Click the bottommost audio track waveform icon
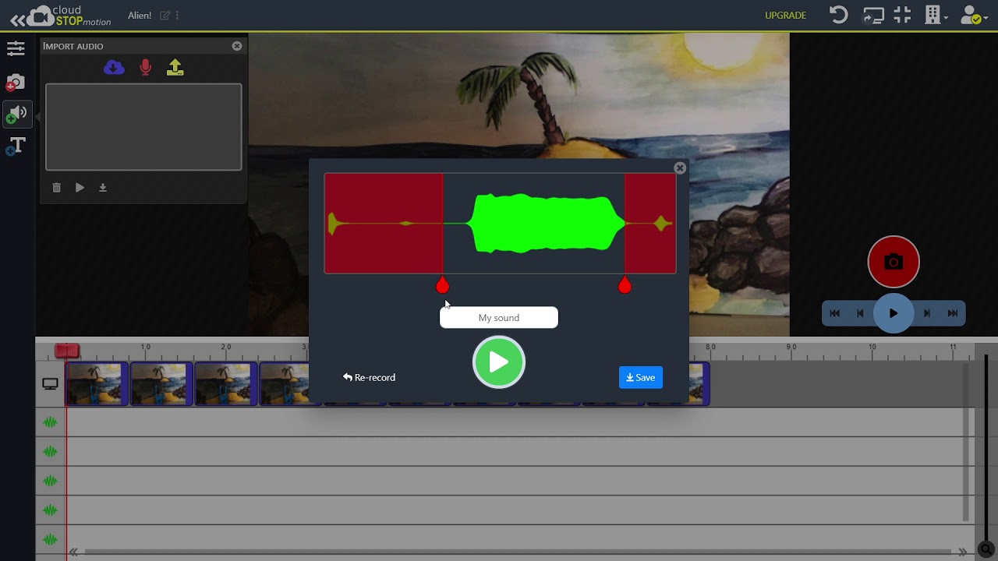 click(51, 539)
